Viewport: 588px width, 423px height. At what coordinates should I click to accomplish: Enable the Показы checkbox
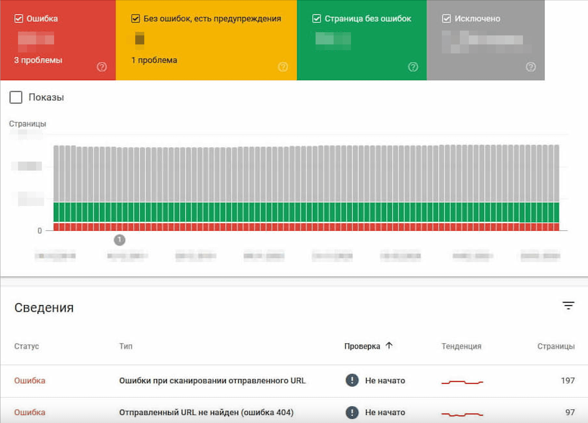pos(16,97)
